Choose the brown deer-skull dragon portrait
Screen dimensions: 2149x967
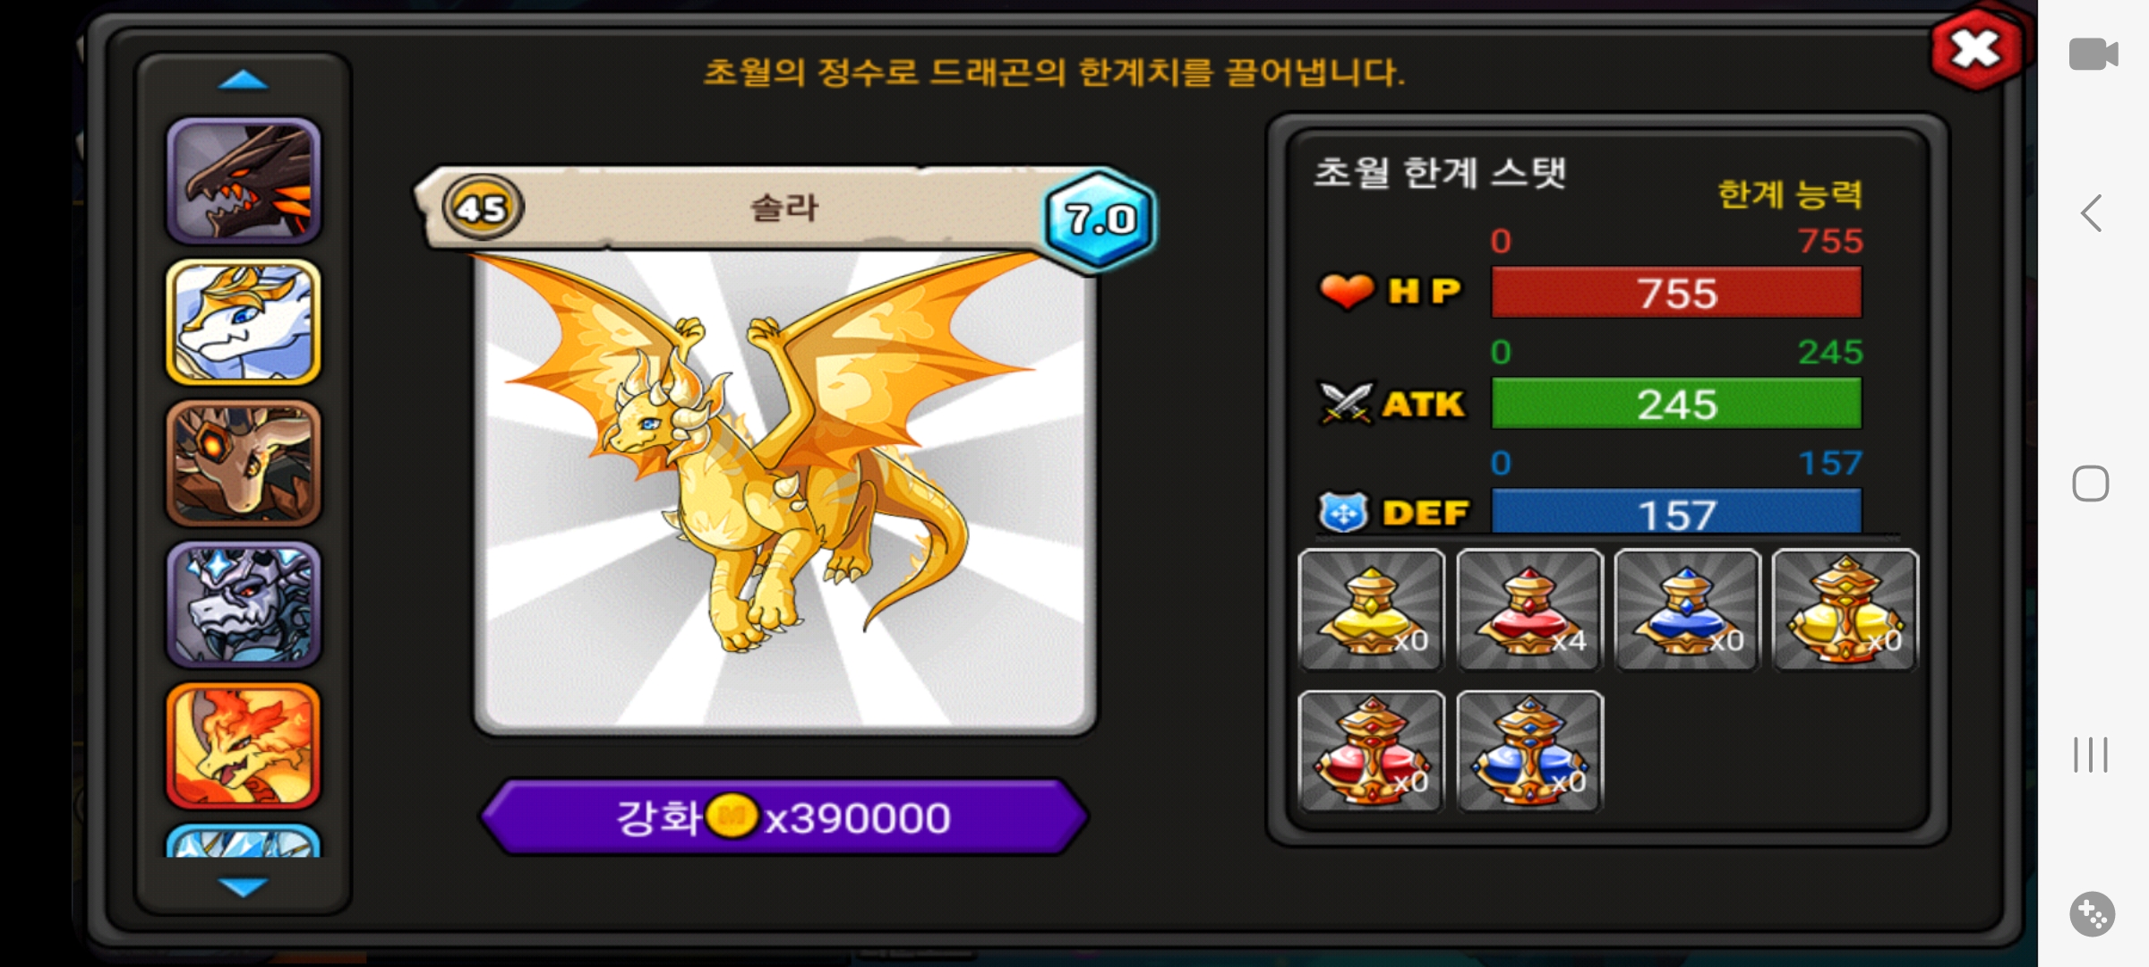(x=244, y=464)
